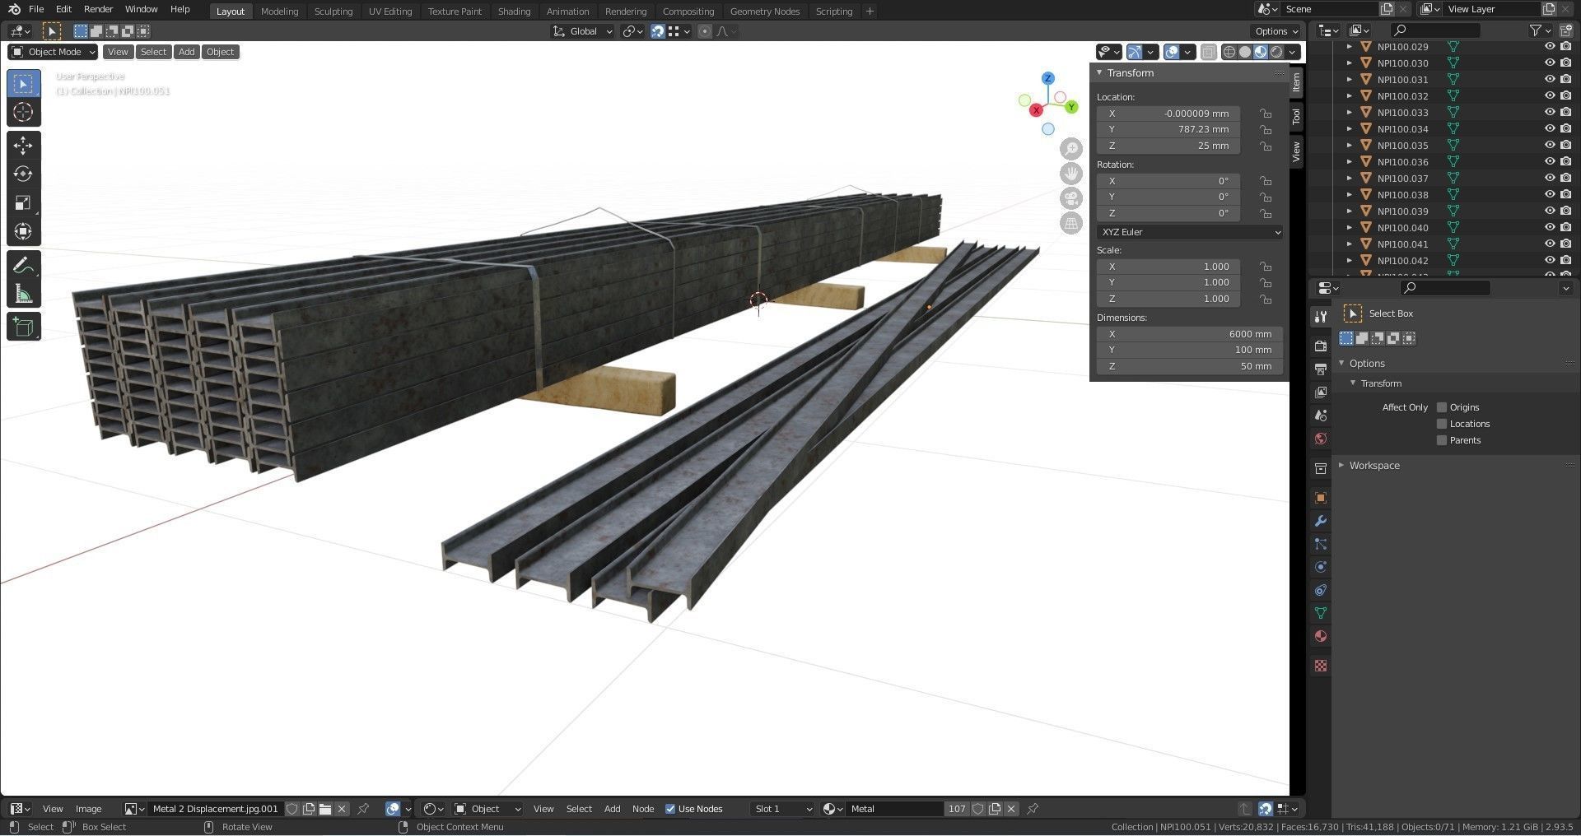The image size is (1581, 836).
Task: Open the Edit menu
Action: click(63, 9)
